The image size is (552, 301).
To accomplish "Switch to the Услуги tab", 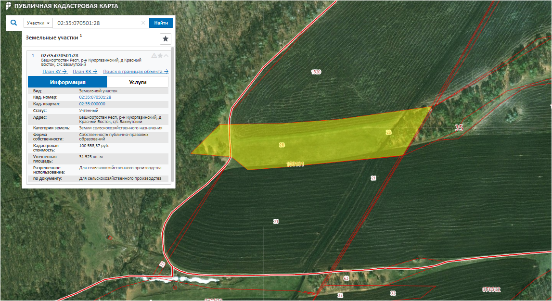I will 138,82.
